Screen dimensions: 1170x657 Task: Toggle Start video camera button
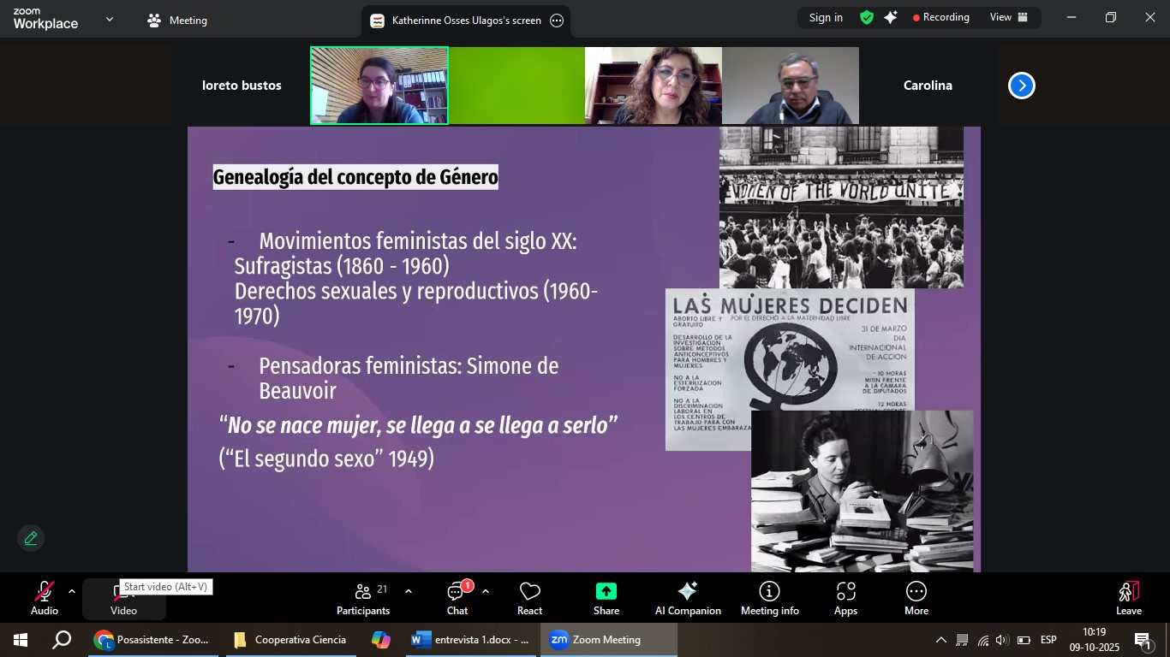coord(123,598)
